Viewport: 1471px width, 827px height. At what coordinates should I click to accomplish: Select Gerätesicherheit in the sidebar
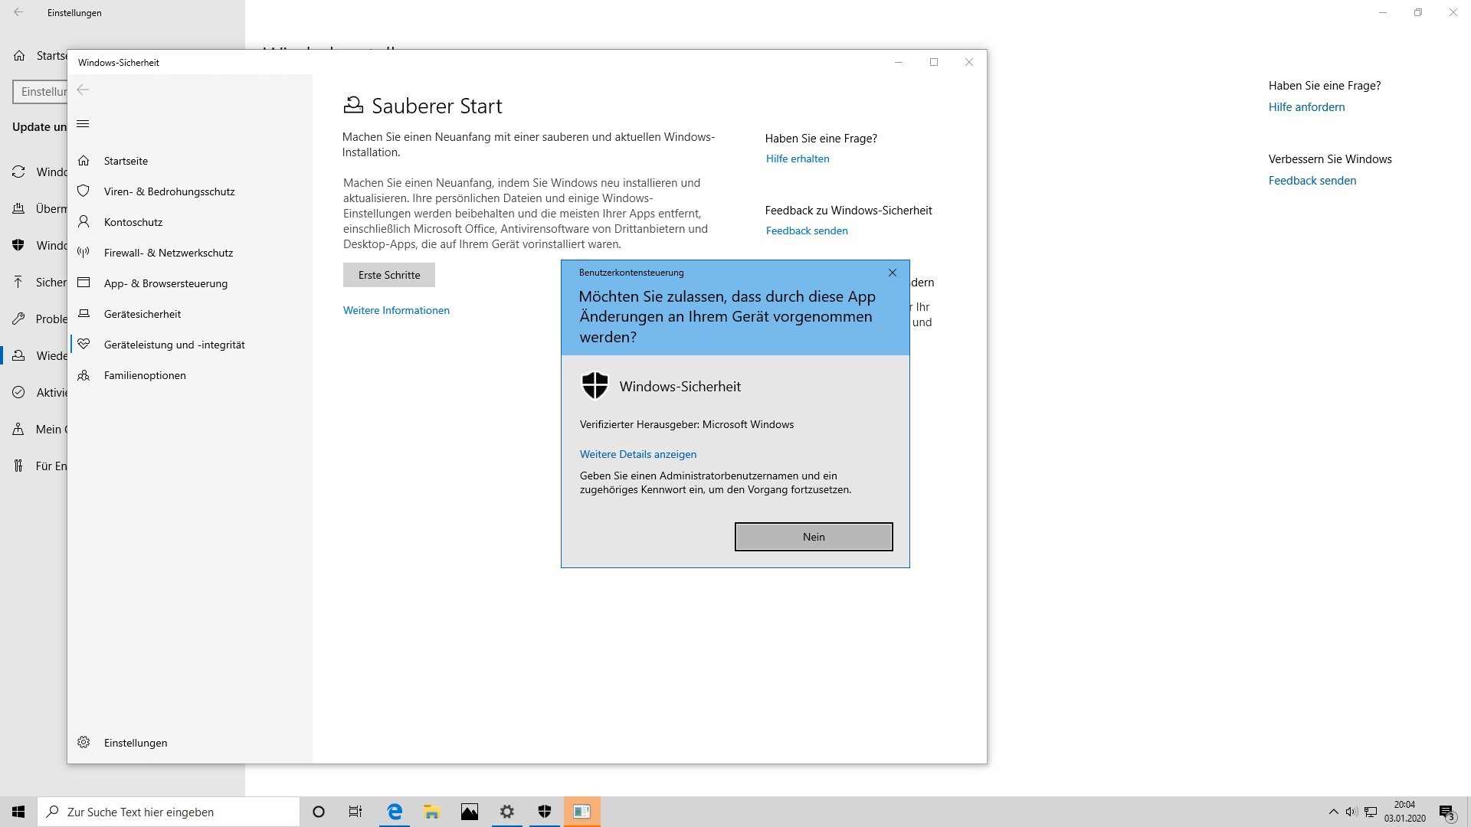[x=190, y=314]
